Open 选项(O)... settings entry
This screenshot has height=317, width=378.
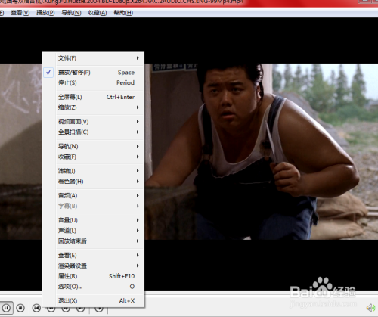(93, 287)
